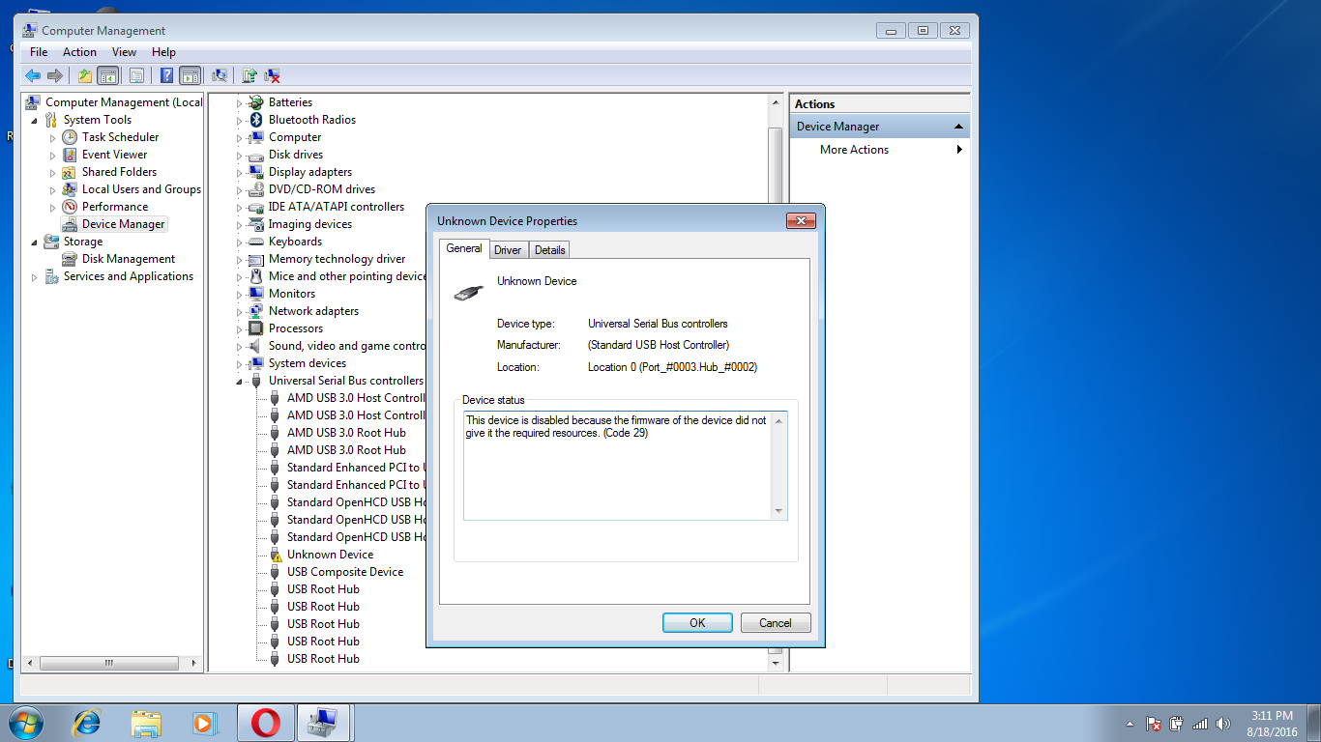This screenshot has height=742, width=1321.
Task: Click Cancel in Unknown Device Properties
Action: pos(776,623)
